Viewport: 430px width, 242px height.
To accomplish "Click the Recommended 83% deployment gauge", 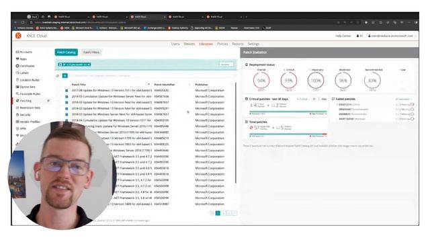I will click(372, 81).
